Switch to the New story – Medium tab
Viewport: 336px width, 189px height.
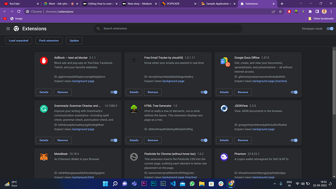140,4
